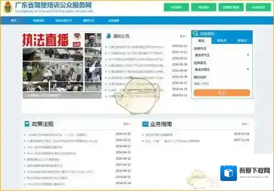Click the teal icon beside 政策法规 heading
Viewport: 274px width, 191px height.
click(x=27, y=124)
